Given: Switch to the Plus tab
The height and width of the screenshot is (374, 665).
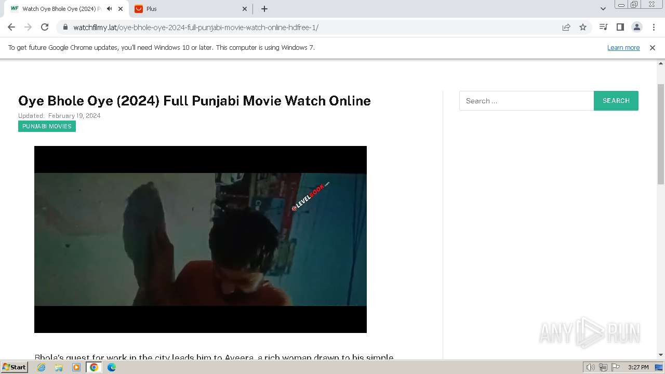Looking at the screenshot, I should (x=191, y=9).
